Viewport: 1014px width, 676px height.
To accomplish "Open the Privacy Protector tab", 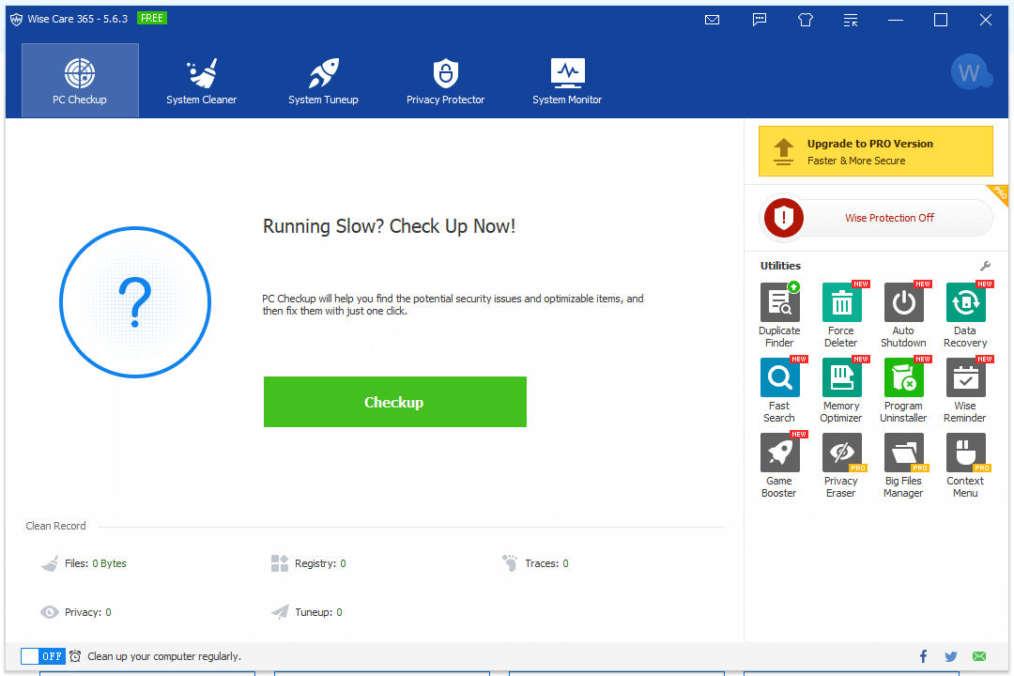I will coord(445,81).
